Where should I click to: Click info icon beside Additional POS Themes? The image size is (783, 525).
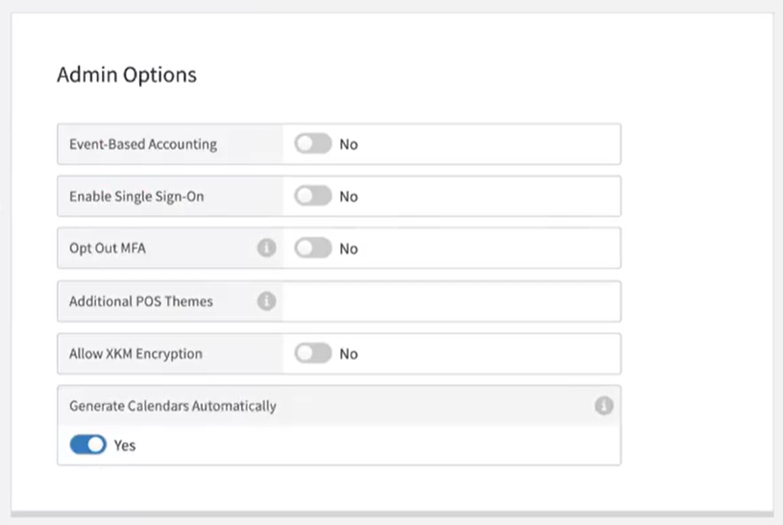point(267,301)
